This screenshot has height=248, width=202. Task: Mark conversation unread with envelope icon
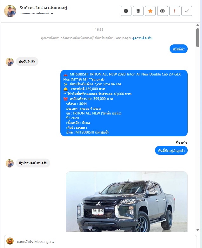[162, 11]
